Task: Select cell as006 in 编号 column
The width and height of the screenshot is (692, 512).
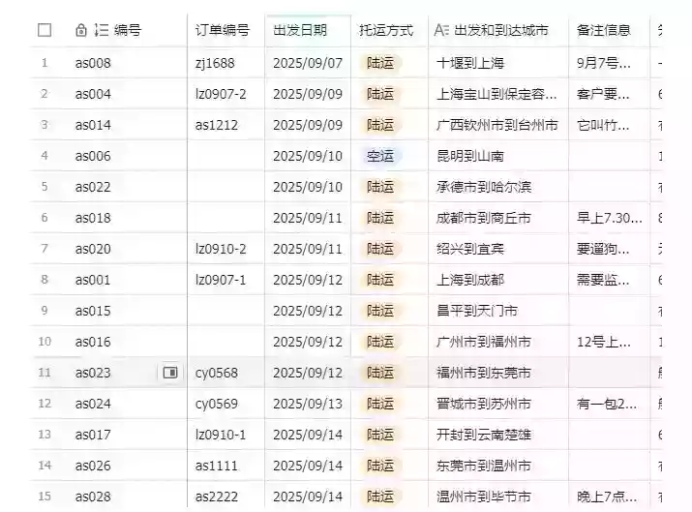Action: pos(93,156)
